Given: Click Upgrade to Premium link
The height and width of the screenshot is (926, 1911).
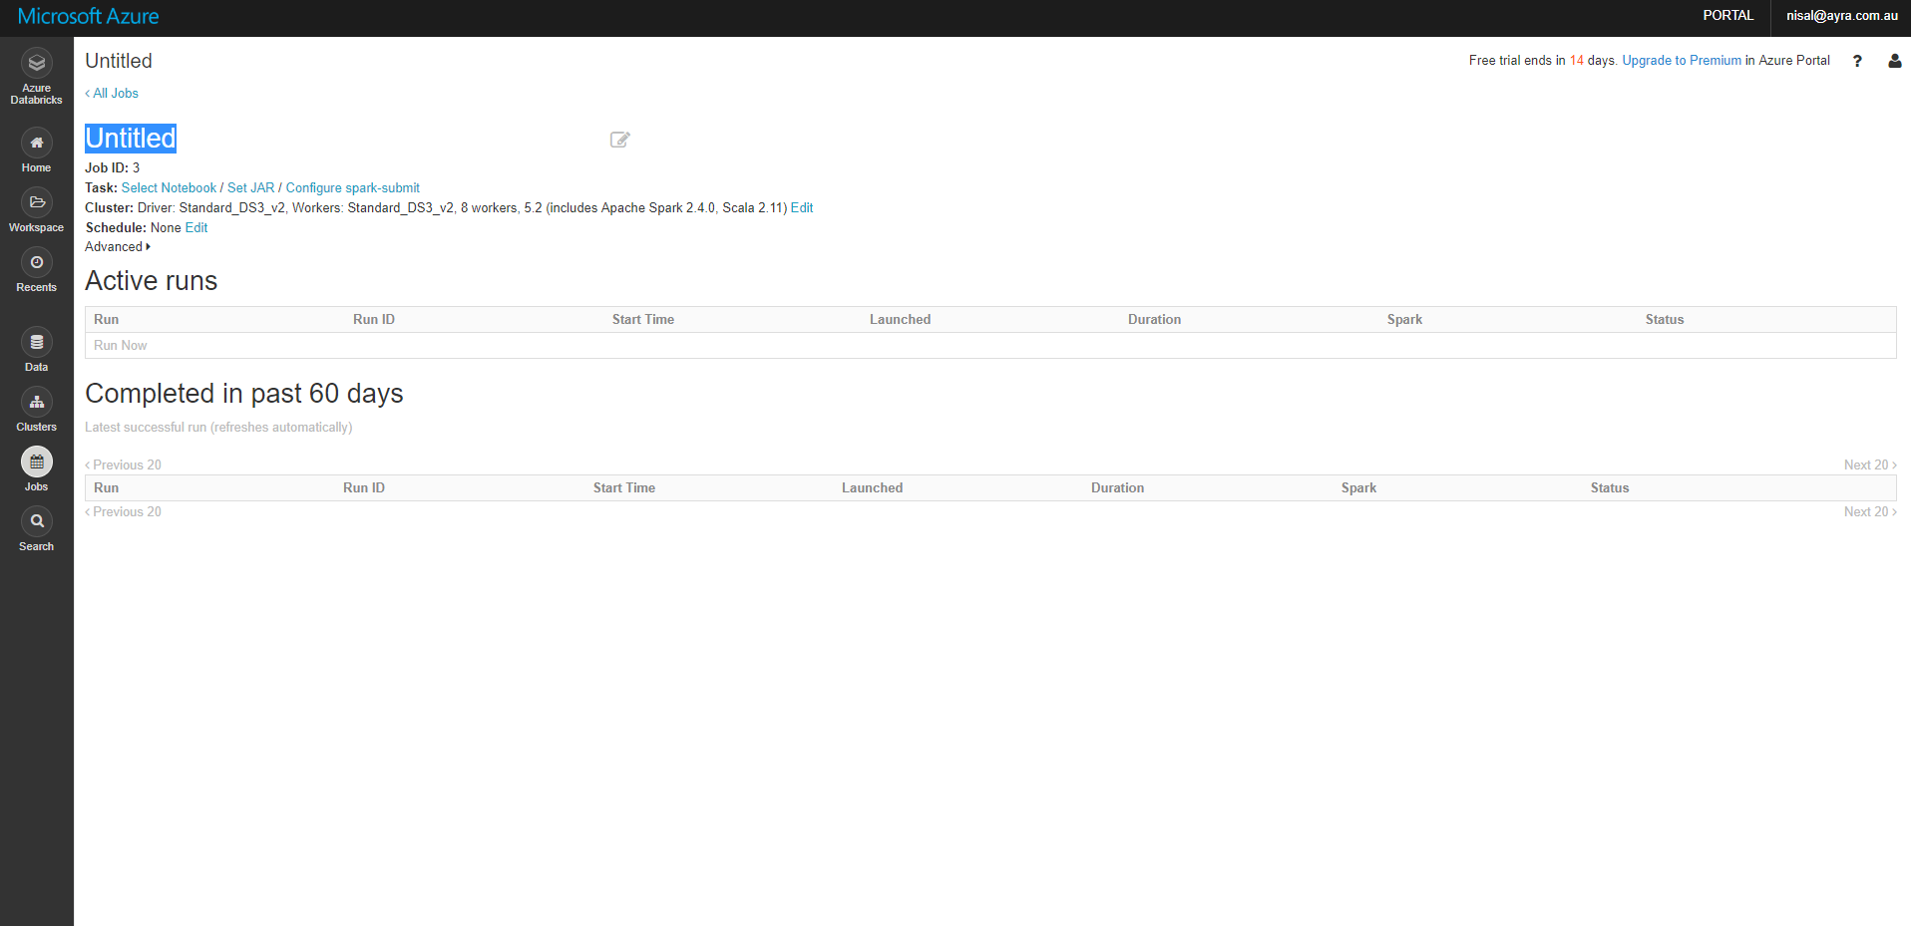Looking at the screenshot, I should [x=1682, y=61].
